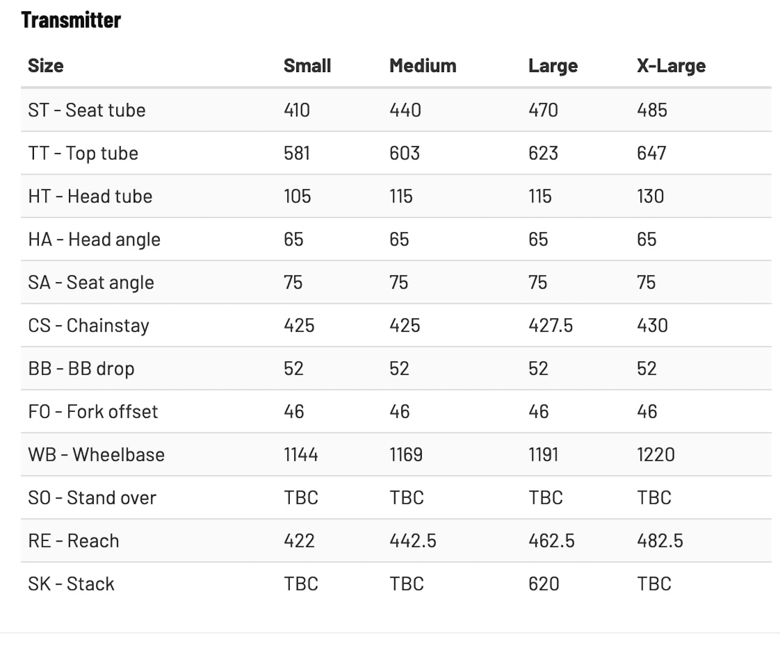Image resolution: width=780 pixels, height=646 pixels.
Task: Click the Transmitter table title
Action: coord(71,20)
